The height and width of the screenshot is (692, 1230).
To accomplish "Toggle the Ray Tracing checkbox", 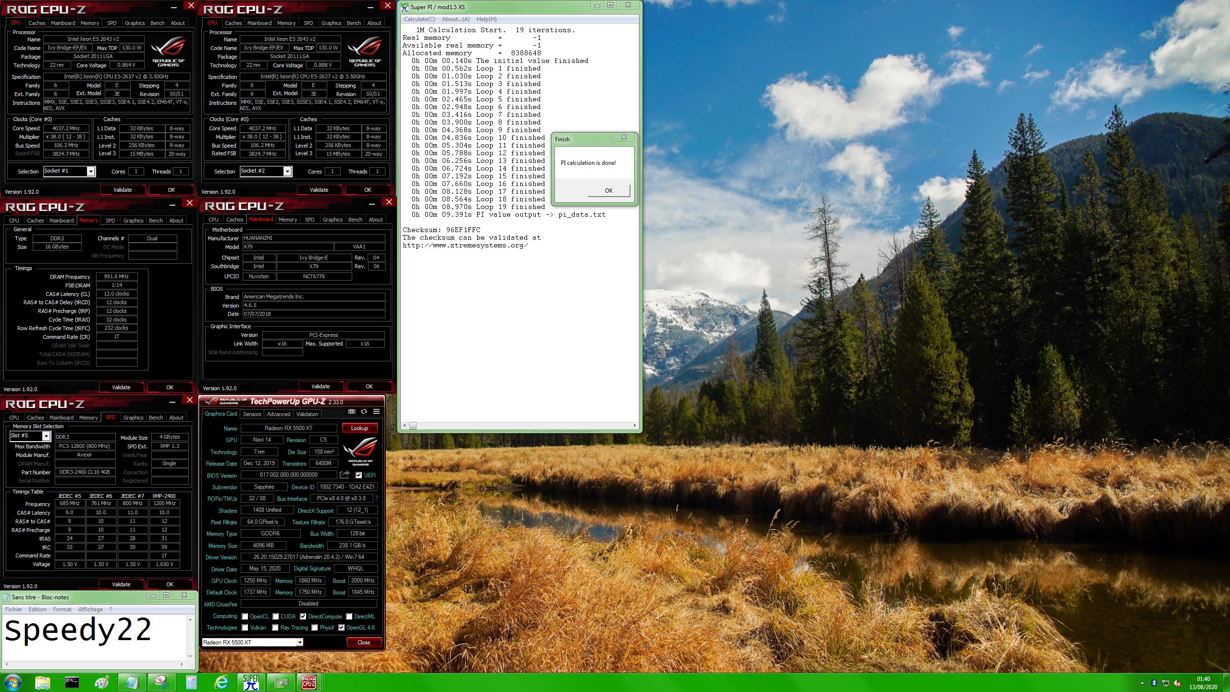I will pyautogui.click(x=275, y=627).
